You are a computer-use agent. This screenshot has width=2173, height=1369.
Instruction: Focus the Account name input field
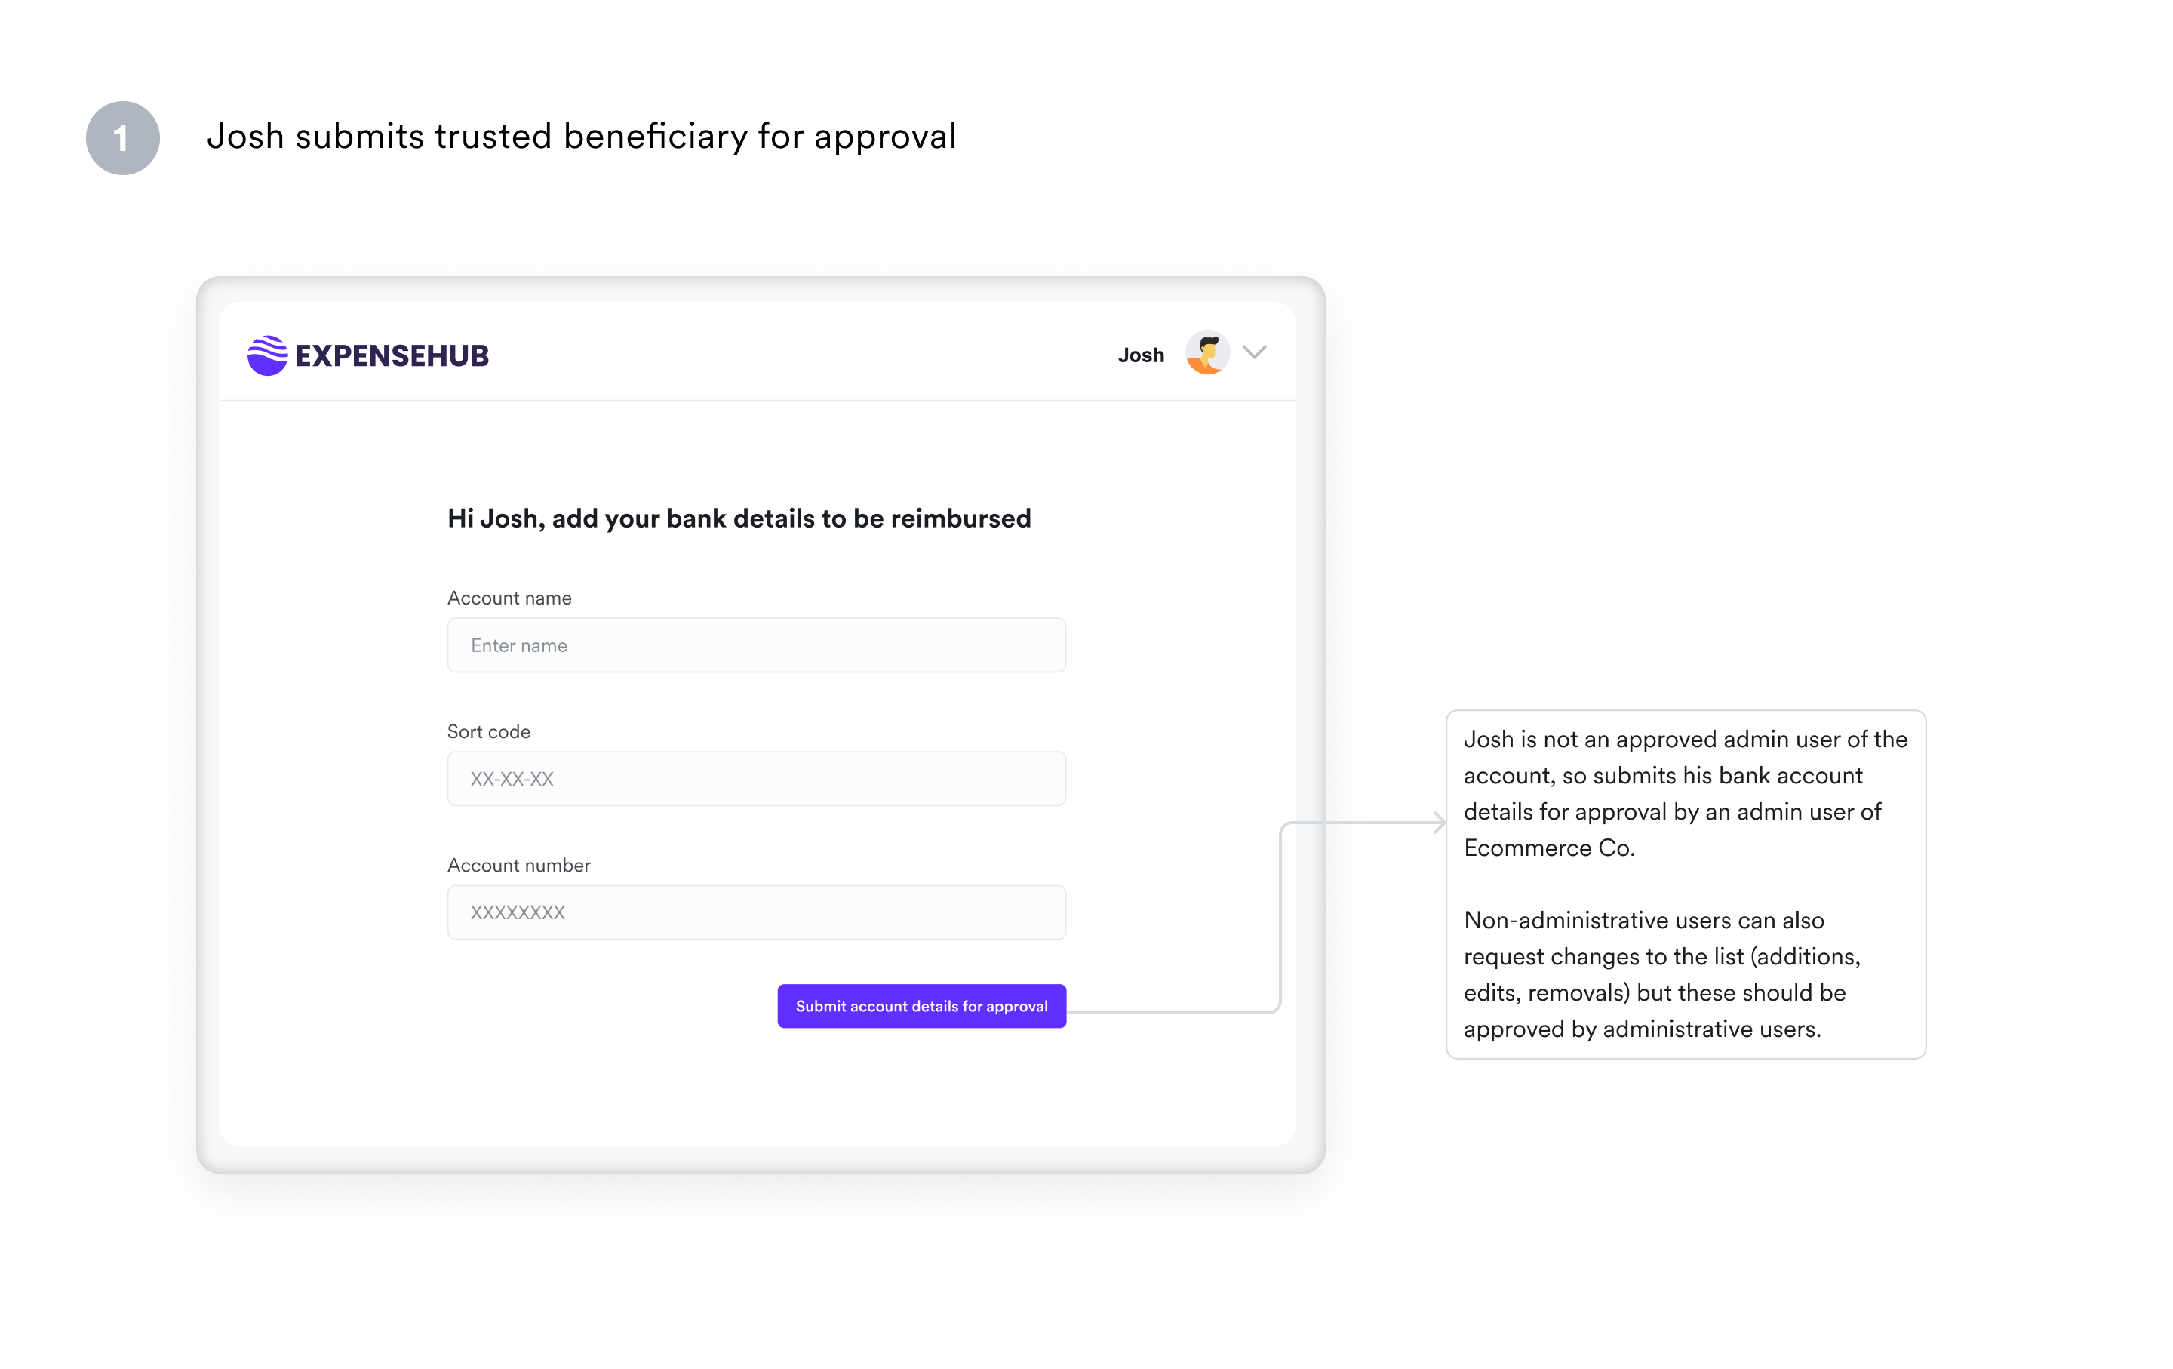[756, 645]
